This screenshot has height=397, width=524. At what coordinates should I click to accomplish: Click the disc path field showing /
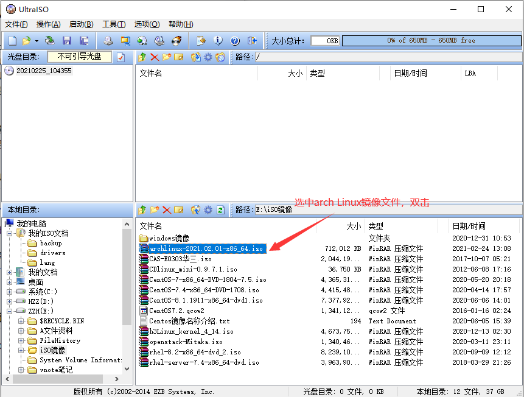pyautogui.click(x=388, y=57)
